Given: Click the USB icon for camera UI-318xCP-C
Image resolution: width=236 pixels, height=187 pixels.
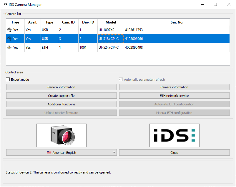Looking at the screenshot, I should pos(9,38).
